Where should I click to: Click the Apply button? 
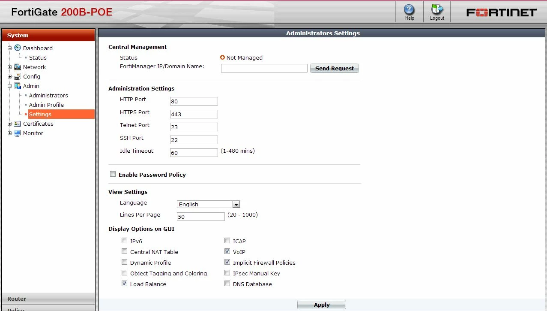click(322, 305)
